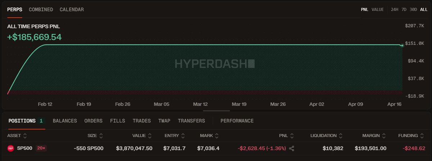Click the SP500 asset logo icon
Image resolution: width=432 pixels, height=161 pixels.
(x=10, y=148)
